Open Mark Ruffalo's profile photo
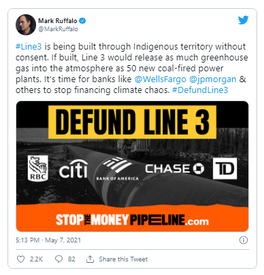Screen dimensions: 264x275 pos(26,24)
